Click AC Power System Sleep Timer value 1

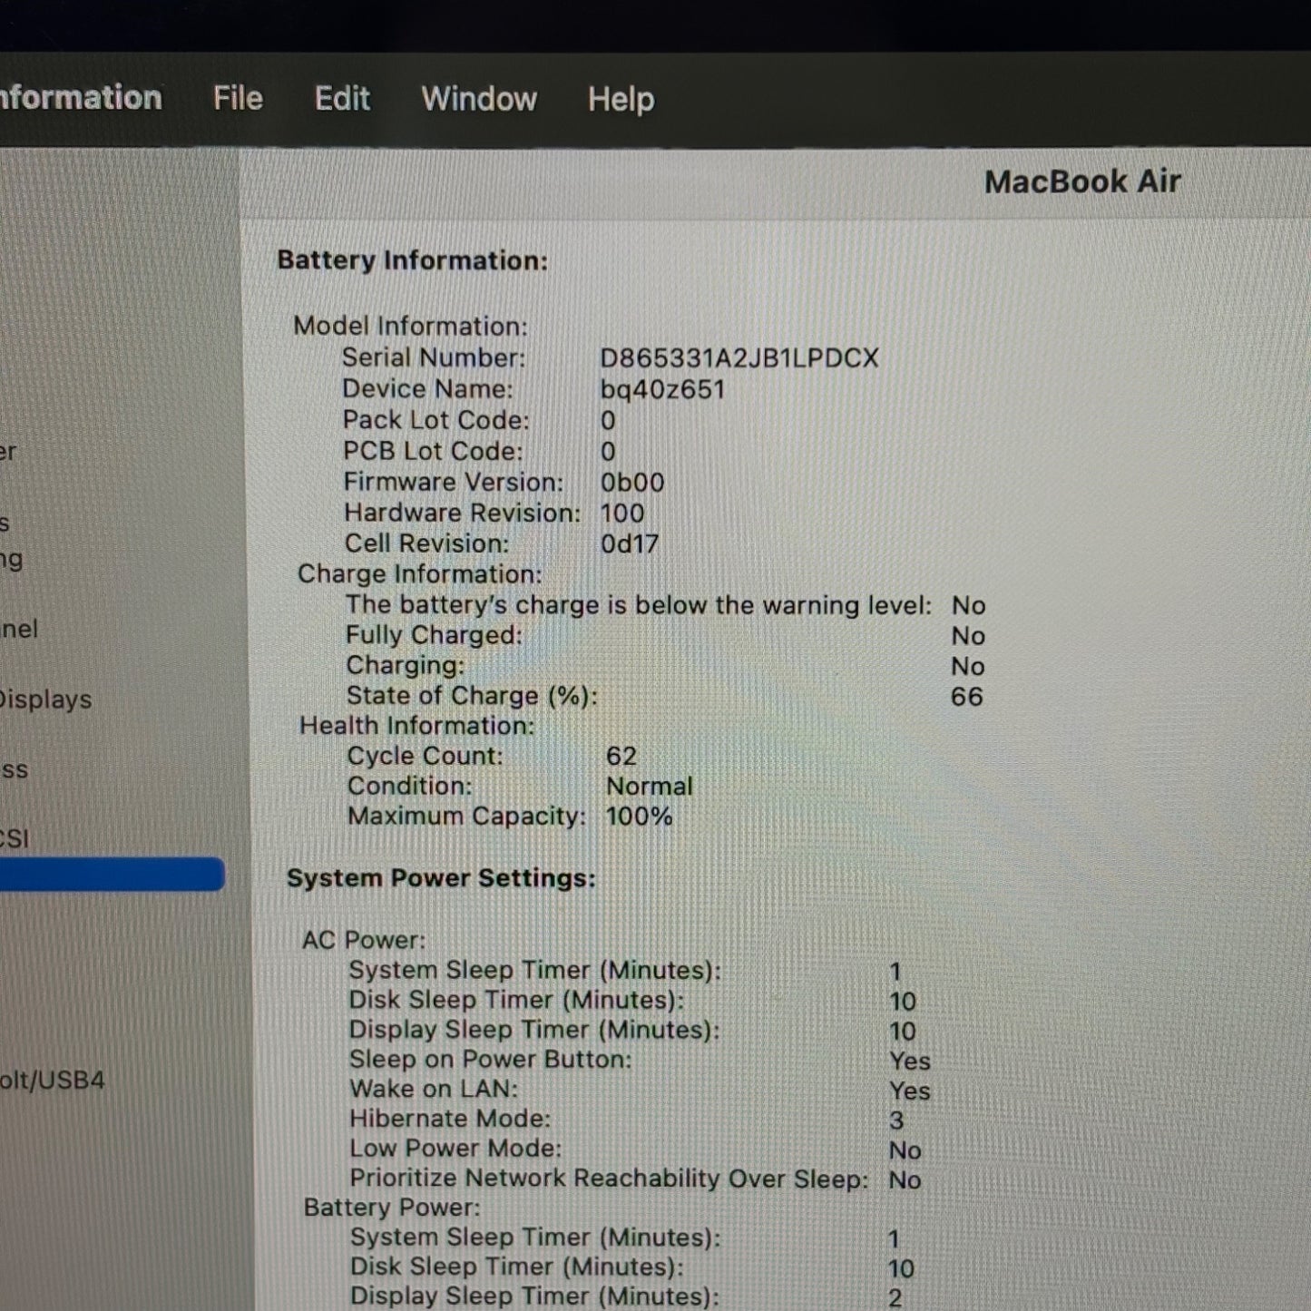coord(895,972)
